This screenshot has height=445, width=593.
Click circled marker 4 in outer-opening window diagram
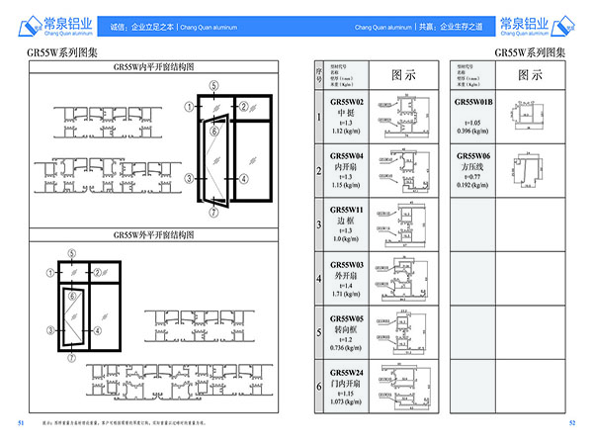98,330
